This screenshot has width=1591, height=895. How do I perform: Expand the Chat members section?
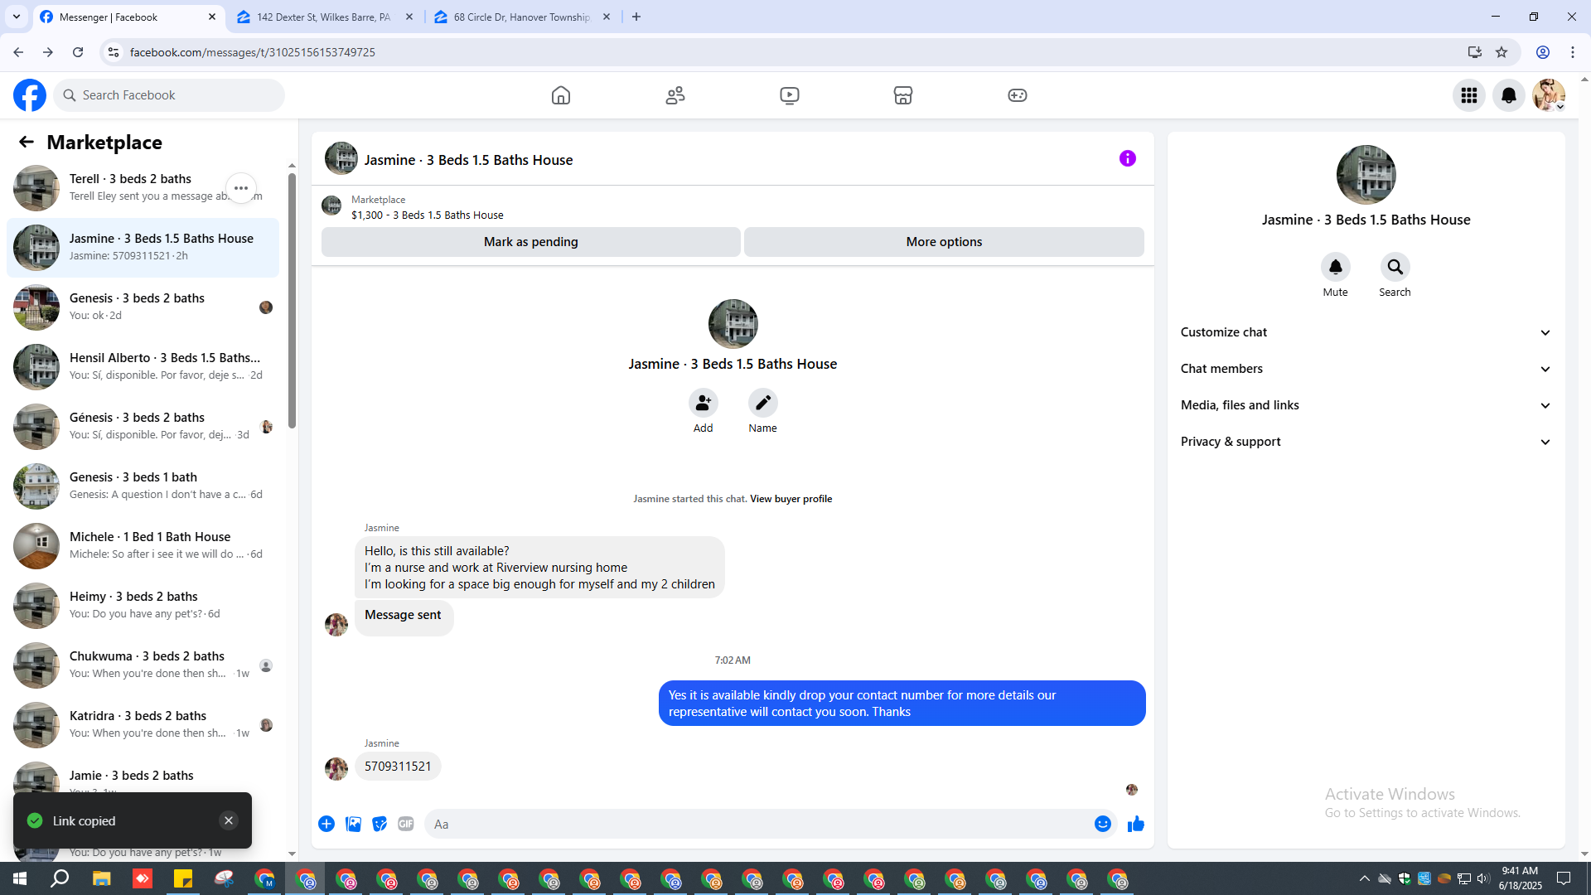[x=1366, y=369]
